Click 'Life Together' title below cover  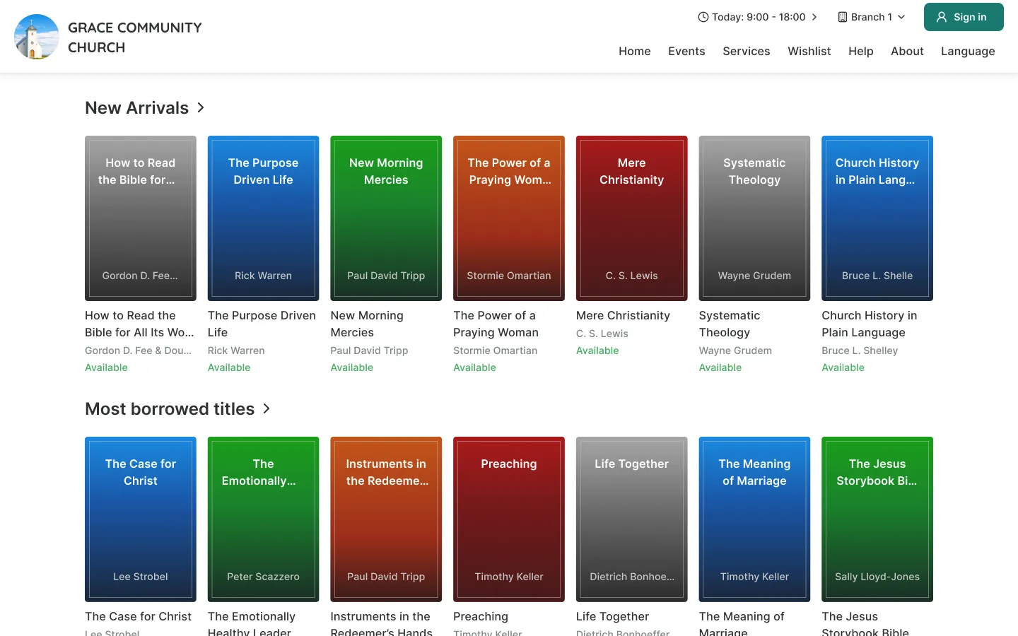coord(612,616)
